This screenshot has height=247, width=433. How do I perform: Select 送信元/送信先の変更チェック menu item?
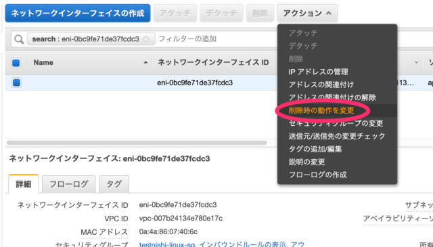[x=337, y=136]
